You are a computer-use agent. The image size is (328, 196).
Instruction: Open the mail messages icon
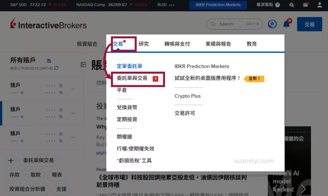pyautogui.click(x=306, y=4)
